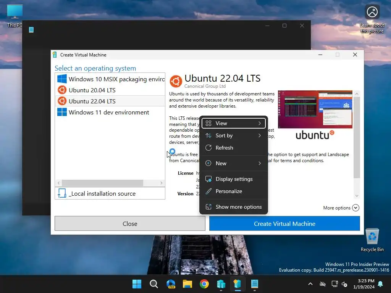
Task: Click the Create Virtual Machine button
Action: coord(284,224)
